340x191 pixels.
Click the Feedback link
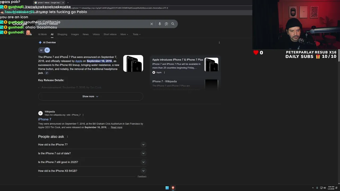[142, 176]
